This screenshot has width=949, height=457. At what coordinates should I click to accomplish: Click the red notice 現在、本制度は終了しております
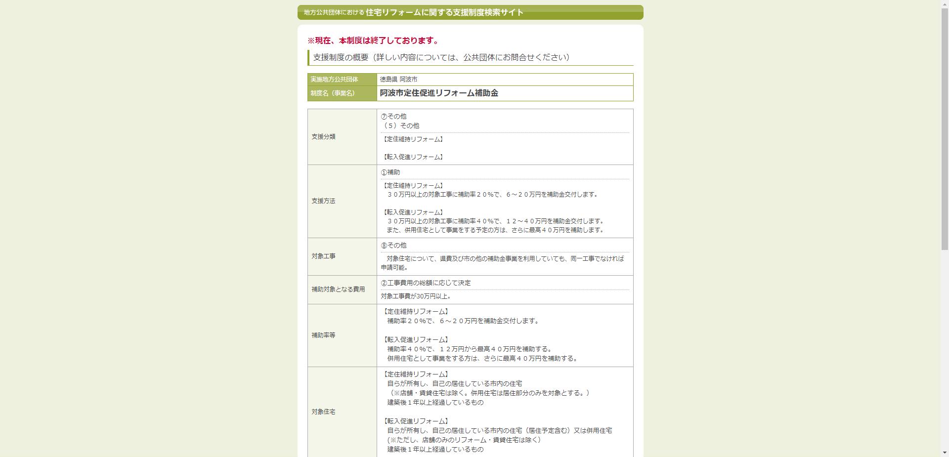pos(373,40)
